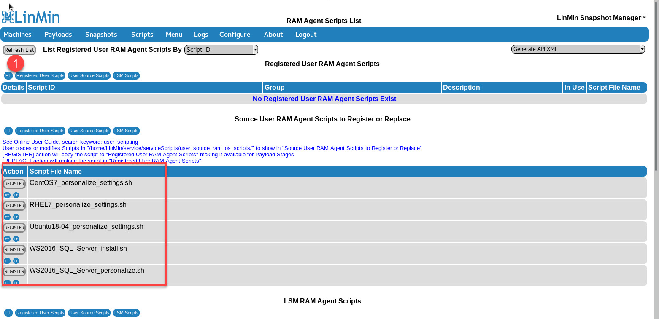Open the Script ID sort dropdown
The width and height of the screenshot is (659, 319).
pos(221,50)
